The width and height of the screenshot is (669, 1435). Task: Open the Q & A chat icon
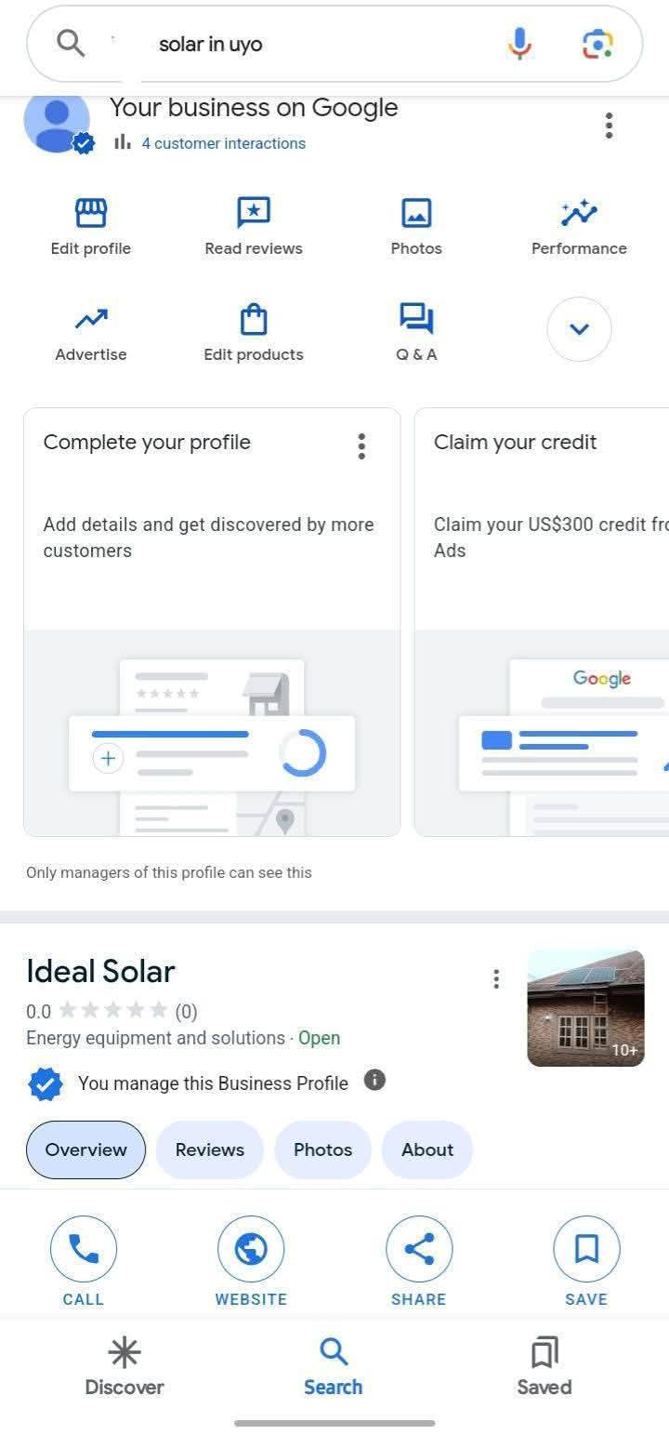tap(416, 320)
